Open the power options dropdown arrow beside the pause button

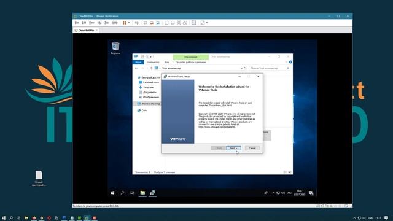point(129,23)
